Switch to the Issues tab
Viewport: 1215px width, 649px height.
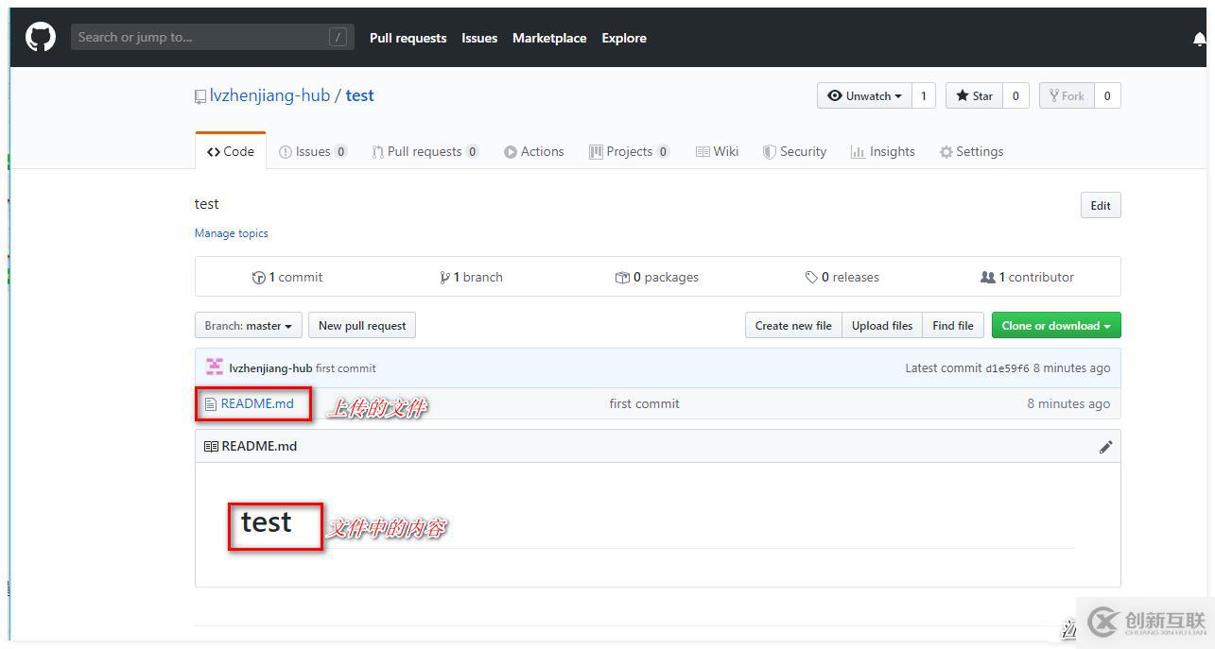point(313,151)
